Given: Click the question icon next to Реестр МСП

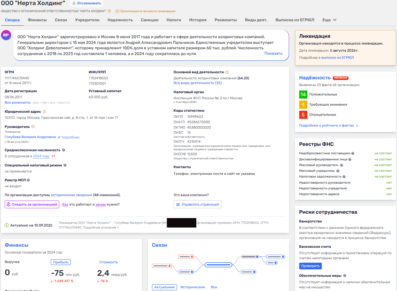Looking at the screenshot, I should [x=28, y=180].
